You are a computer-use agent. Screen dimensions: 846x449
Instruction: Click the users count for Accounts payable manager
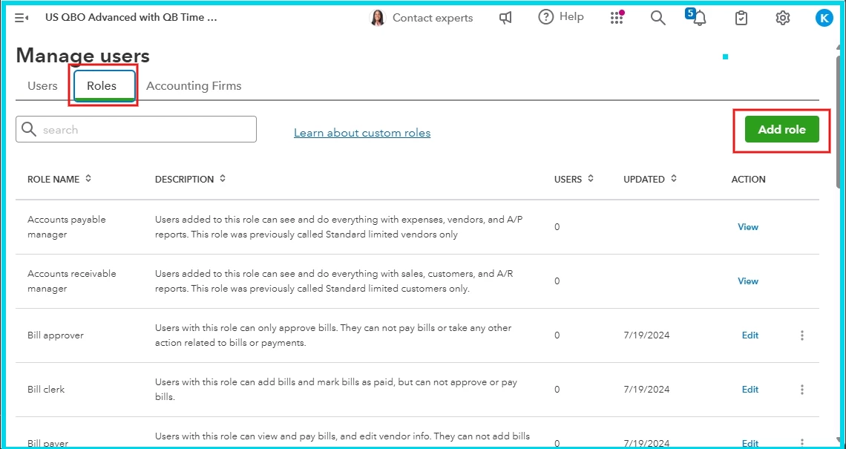[x=557, y=227]
